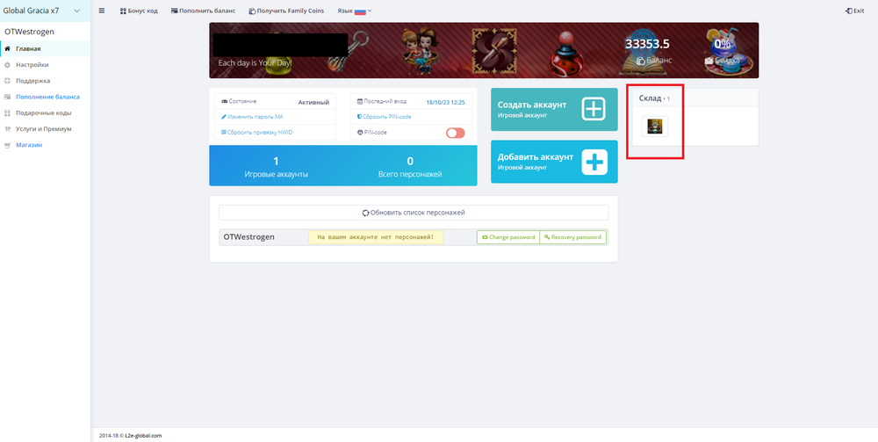Open Пополнение баланса in the sidebar

point(47,97)
